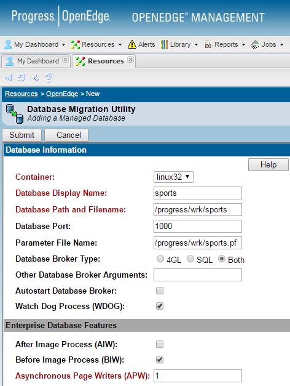Select the 4GL broker type
Image resolution: width=290 pixels, height=386 pixels.
point(160,259)
